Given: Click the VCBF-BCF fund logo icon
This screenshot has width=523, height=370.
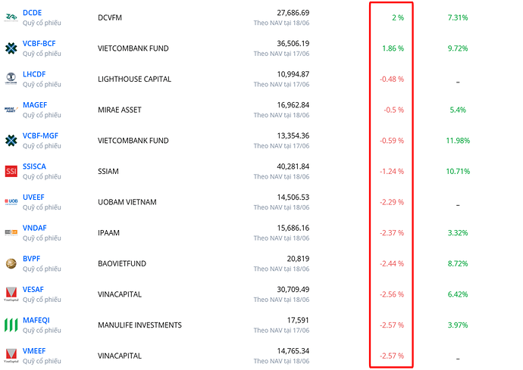Looking at the screenshot, I should coord(11,48).
